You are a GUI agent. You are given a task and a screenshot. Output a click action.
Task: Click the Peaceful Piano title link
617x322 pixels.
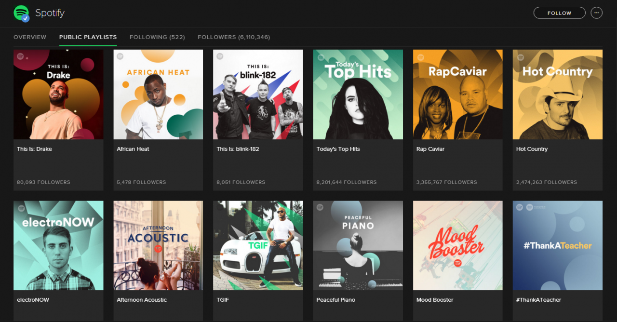pyautogui.click(x=335, y=300)
